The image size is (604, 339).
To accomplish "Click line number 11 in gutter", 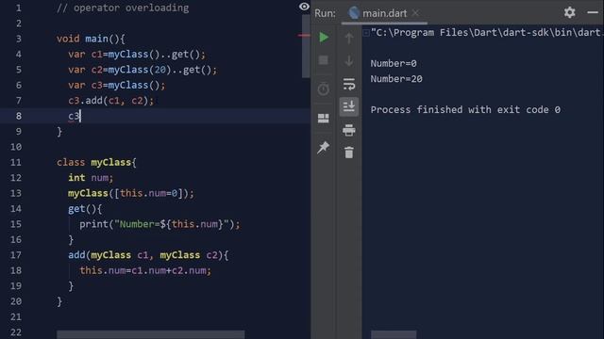I will pos(16,163).
